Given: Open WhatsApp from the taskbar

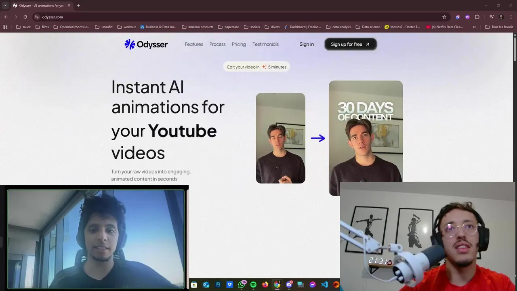Looking at the screenshot, I should point(242,285).
